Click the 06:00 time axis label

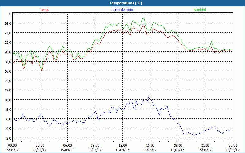point(67,146)
